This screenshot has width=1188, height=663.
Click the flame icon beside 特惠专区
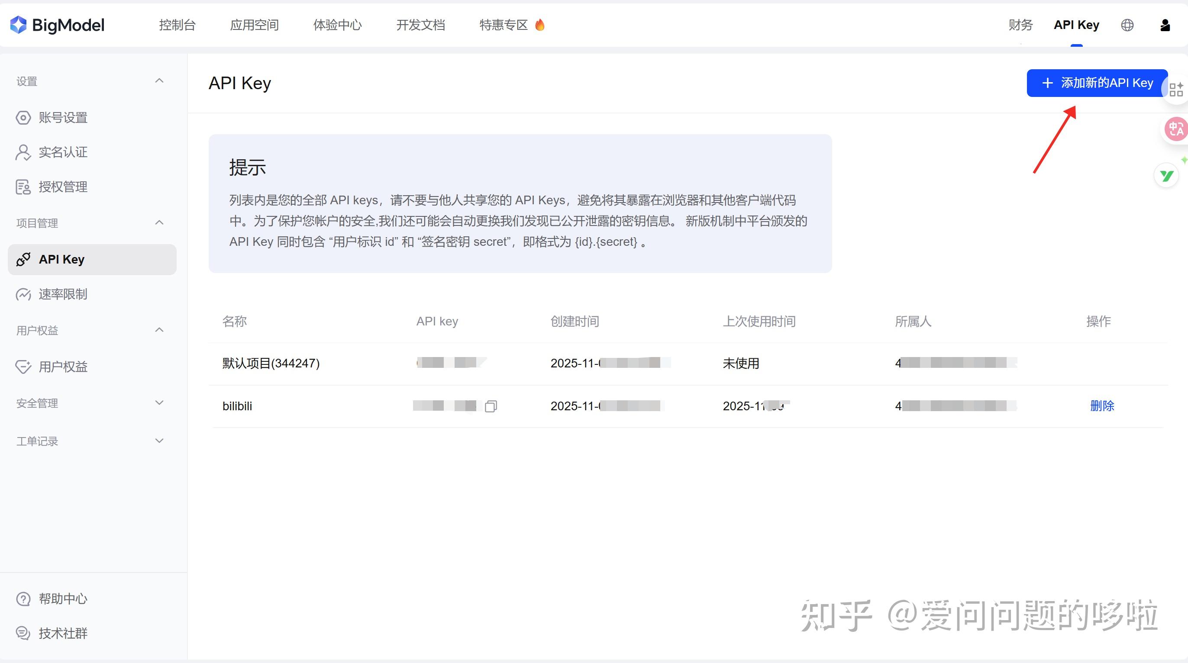point(539,24)
